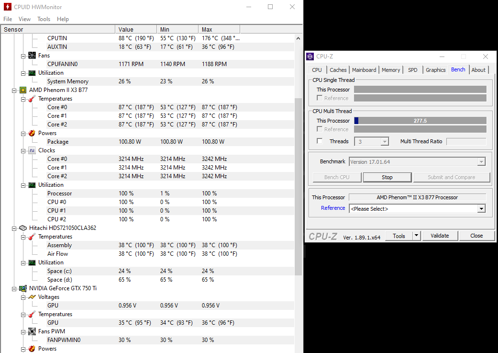This screenshot has height=353, width=498.
Task: Open the Tools menu in HWMonitor
Action: [x=44, y=19]
